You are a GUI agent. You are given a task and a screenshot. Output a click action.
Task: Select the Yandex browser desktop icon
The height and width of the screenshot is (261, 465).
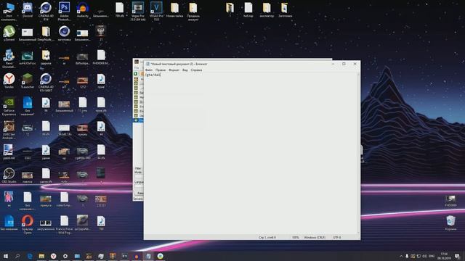(9, 80)
